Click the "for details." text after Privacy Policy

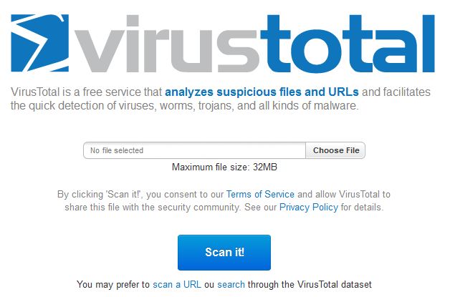click(362, 208)
